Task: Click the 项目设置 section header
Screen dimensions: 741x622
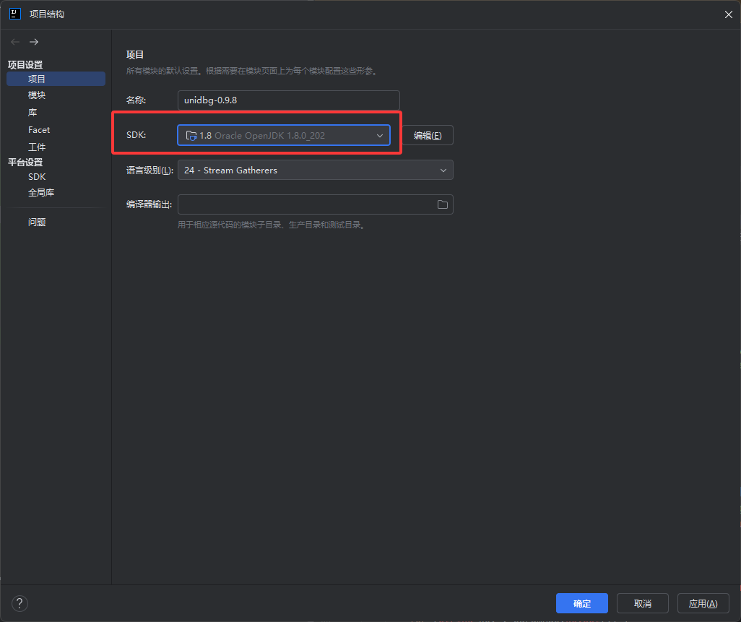Action: click(25, 65)
